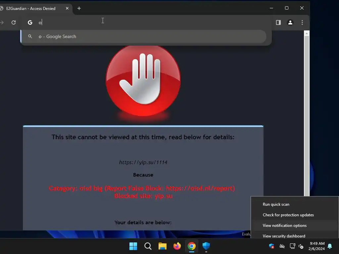Screen dimensions: 339x254
Task: Open the Chrome side panel icon
Action: pyautogui.click(x=278, y=22)
